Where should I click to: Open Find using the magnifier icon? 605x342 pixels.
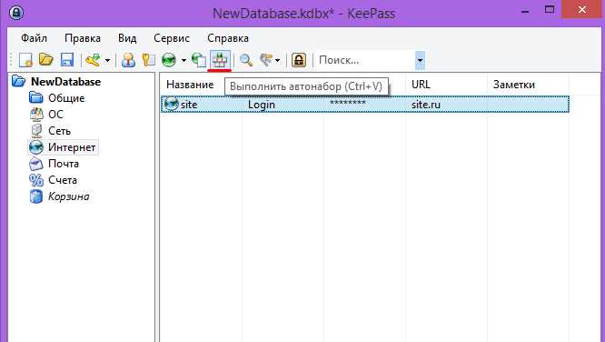(246, 60)
